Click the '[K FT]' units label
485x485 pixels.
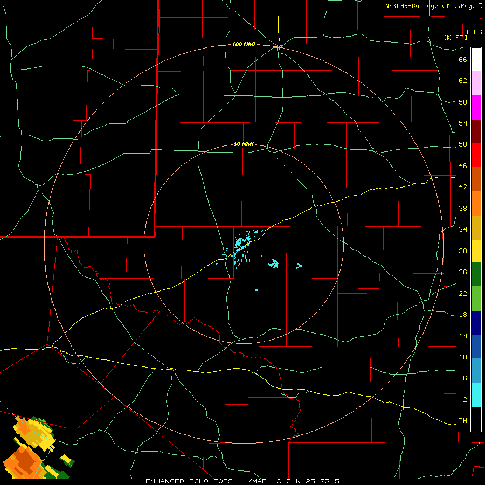click(455, 37)
